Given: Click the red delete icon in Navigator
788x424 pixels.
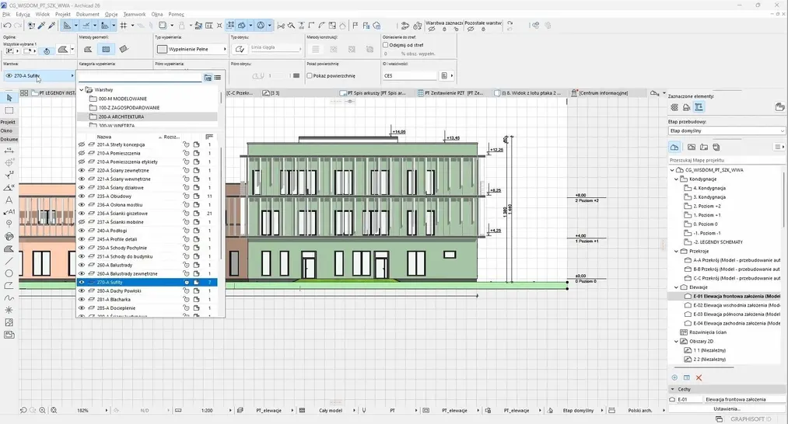Looking at the screenshot, I should pos(699,377).
